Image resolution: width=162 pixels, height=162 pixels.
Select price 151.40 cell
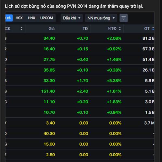pos(48,91)
